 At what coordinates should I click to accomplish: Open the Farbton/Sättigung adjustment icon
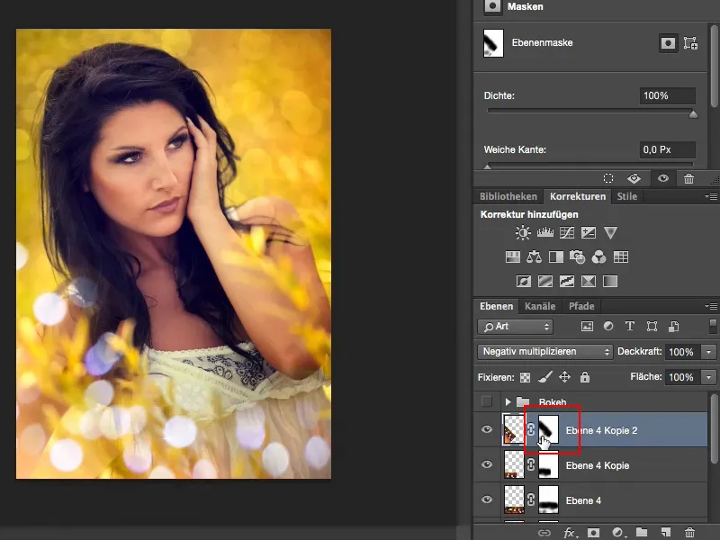point(513,258)
